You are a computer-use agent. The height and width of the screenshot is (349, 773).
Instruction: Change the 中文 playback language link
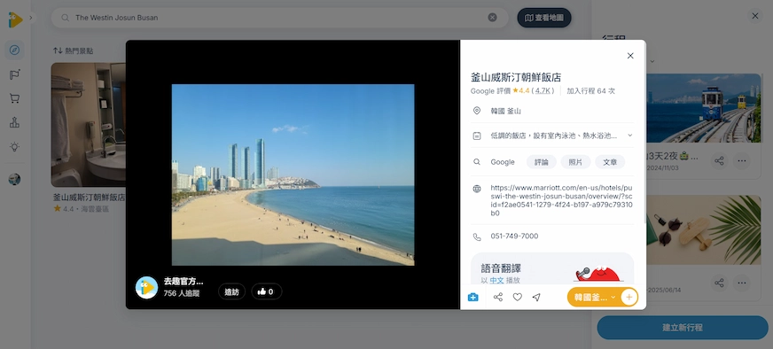[496, 281]
